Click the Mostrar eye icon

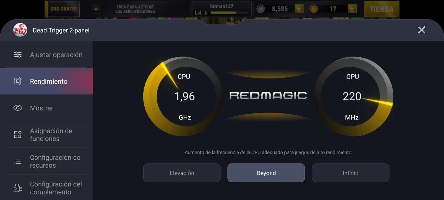(x=18, y=108)
